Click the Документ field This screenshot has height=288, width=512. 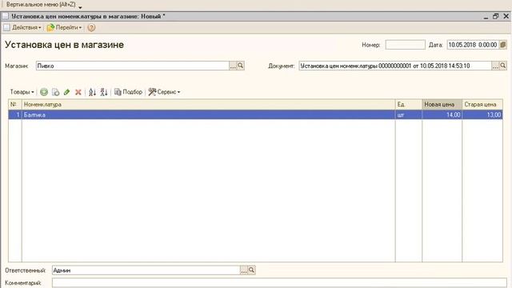point(395,66)
